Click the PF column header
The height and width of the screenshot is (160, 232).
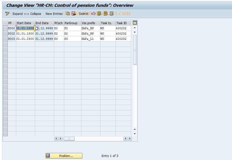(12, 23)
